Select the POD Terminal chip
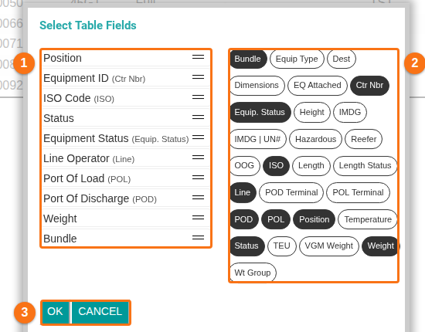Image resolution: width=425 pixels, height=332 pixels. pos(291,192)
